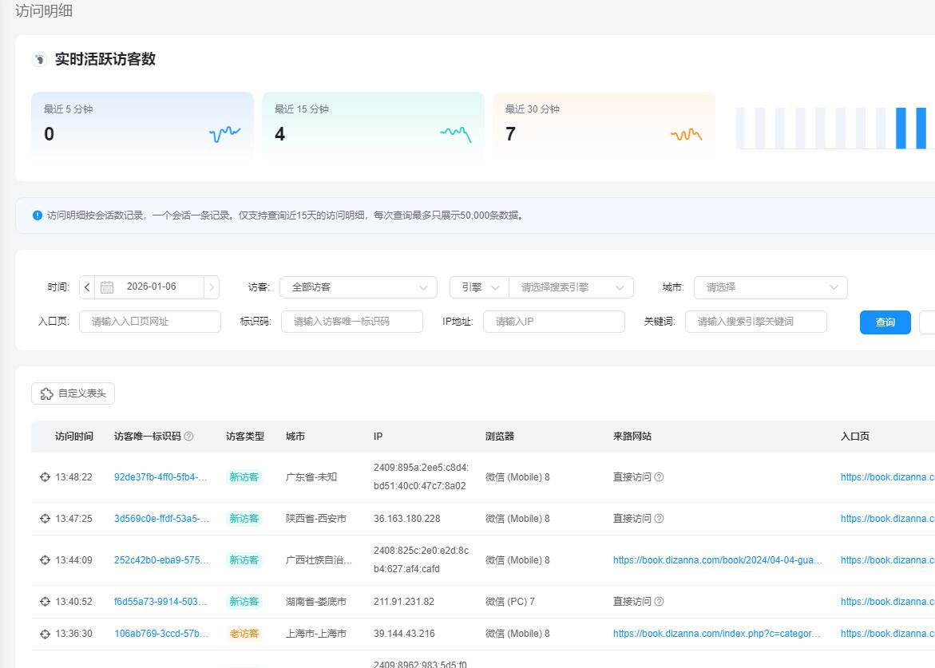Click the 自定义表头 button
The height and width of the screenshot is (668, 935).
[73, 393]
